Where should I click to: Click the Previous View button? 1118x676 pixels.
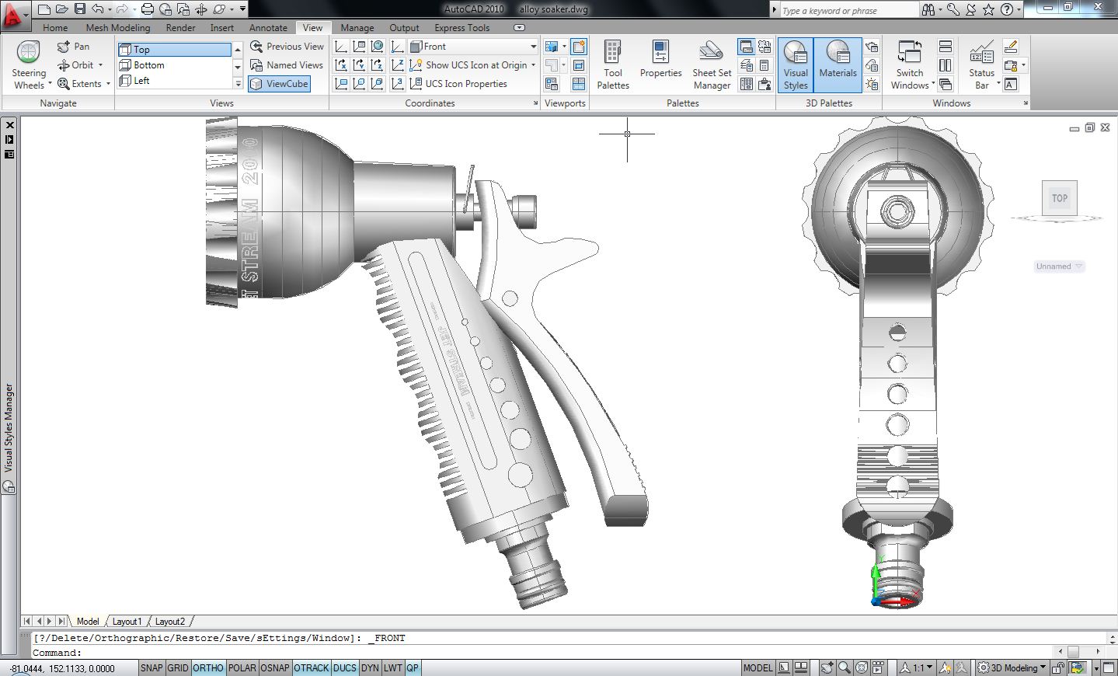(287, 47)
